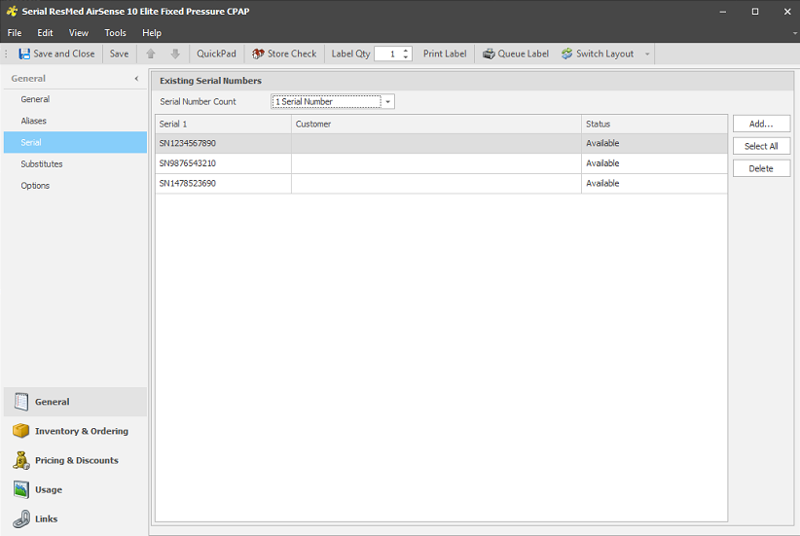
Task: Open Usage section picture icon
Action: pyautogui.click(x=20, y=489)
